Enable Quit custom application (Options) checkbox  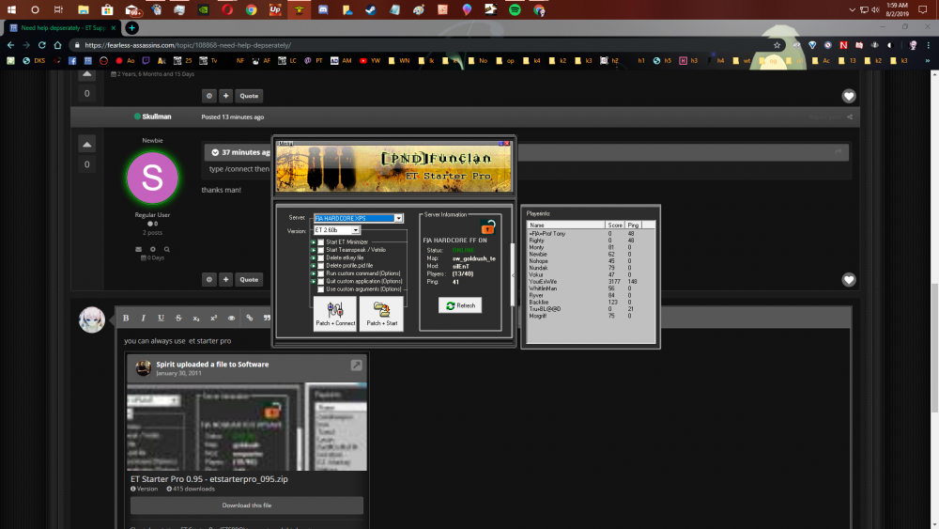tap(321, 281)
